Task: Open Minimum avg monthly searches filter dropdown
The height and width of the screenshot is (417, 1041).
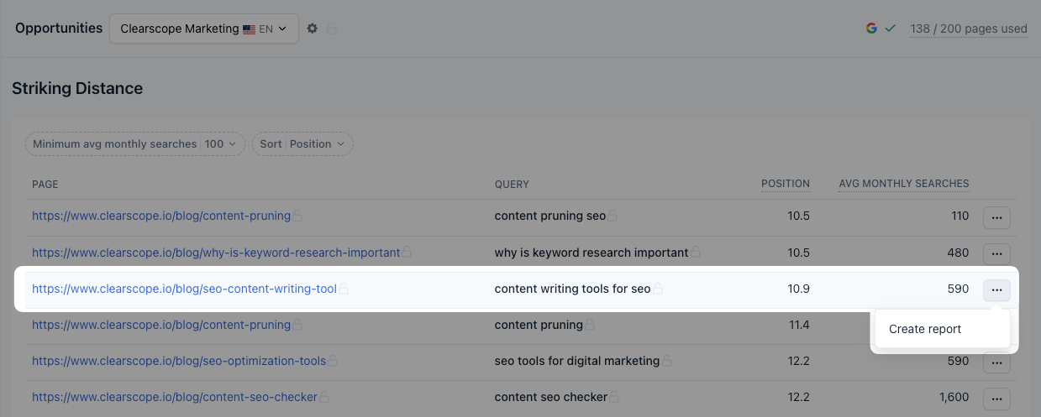Action: (x=134, y=144)
